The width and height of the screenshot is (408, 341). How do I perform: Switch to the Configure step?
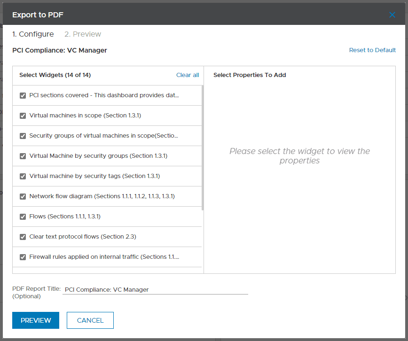pos(33,34)
